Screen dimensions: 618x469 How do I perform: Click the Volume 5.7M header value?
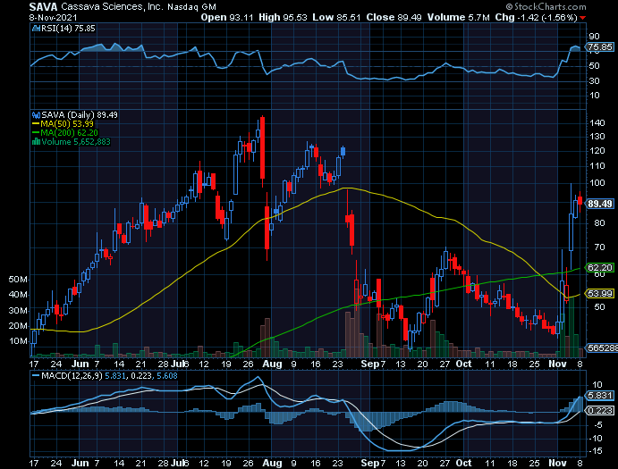[459, 17]
